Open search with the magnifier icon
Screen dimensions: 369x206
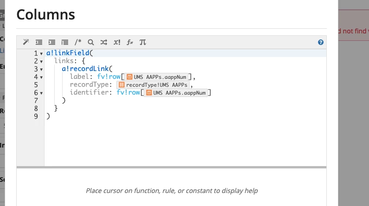tap(91, 42)
